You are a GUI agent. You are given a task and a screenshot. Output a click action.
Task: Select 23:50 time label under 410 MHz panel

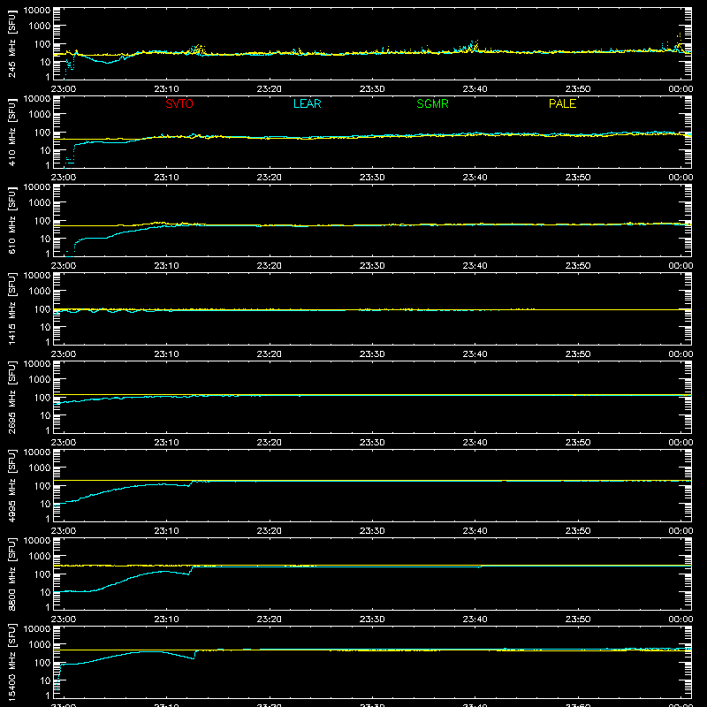(578, 178)
